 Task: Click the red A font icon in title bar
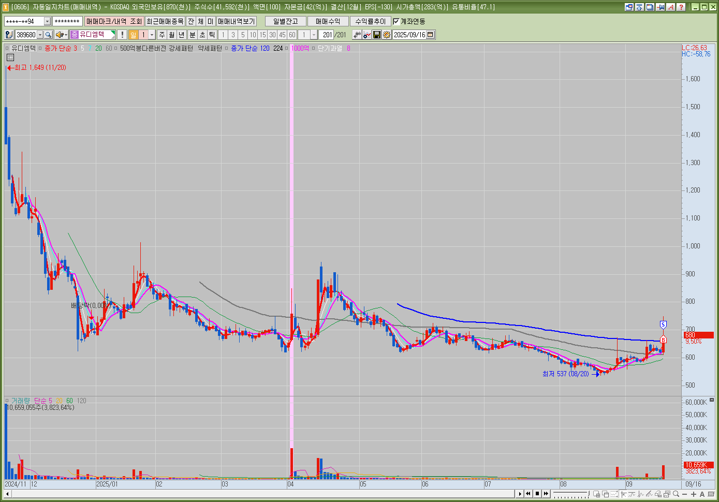pyautogui.click(x=671, y=7)
